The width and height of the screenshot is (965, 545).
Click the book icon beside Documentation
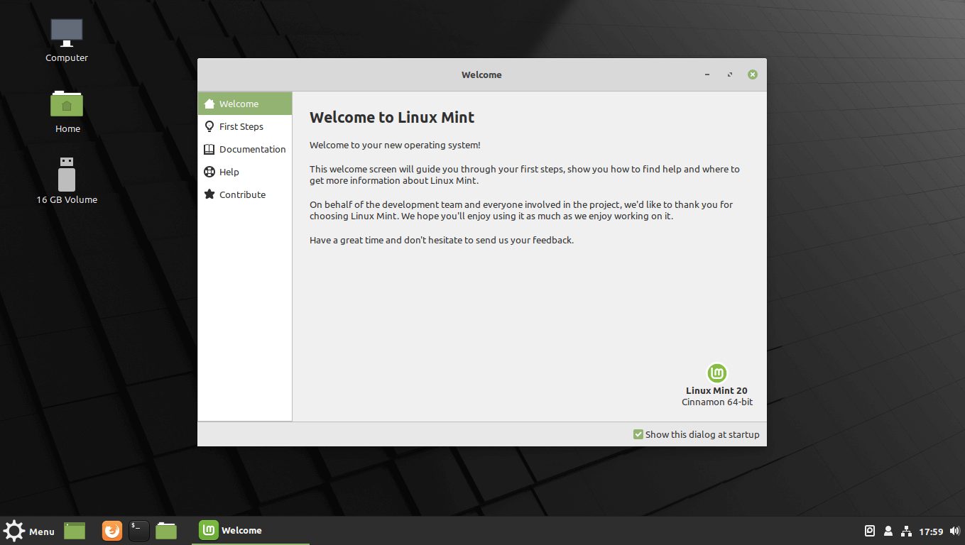coord(209,149)
